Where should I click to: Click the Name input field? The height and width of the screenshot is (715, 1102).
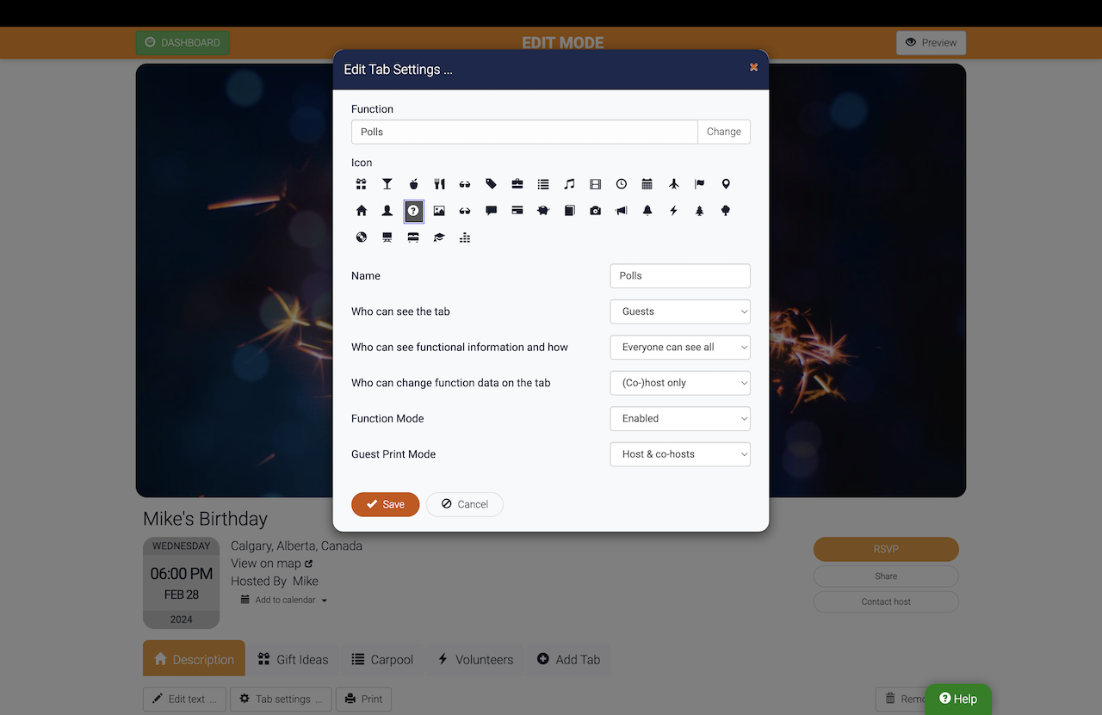[x=680, y=276]
